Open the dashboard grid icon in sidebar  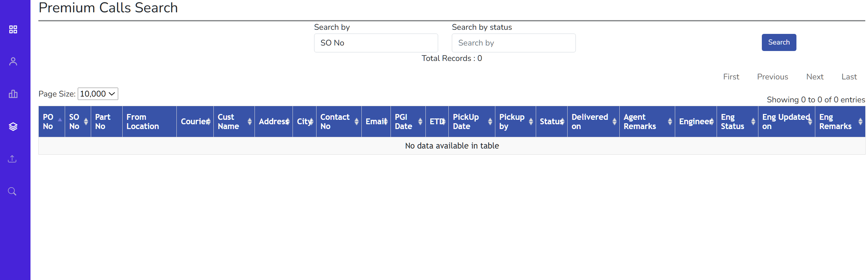(13, 29)
